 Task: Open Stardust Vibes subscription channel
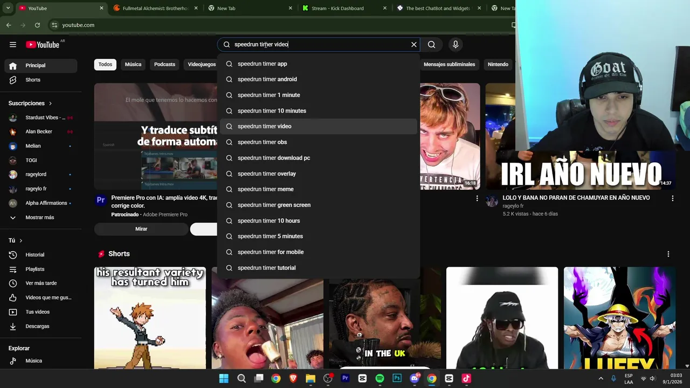pyautogui.click(x=41, y=117)
